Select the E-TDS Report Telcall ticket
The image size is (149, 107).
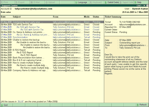point(52,50)
